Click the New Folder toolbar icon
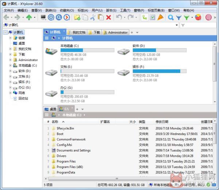 tap(77, 17)
